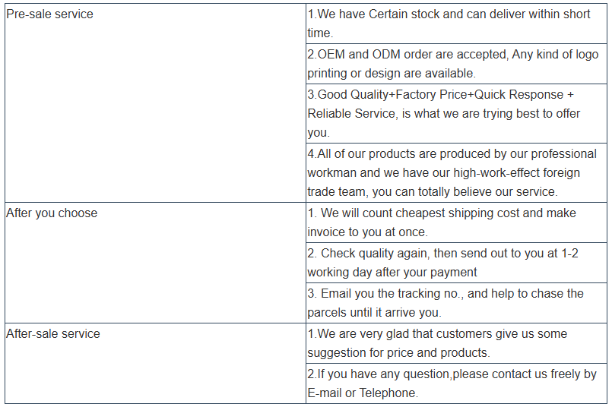Click the 'invoice to you at once' line
612x407 pixels.
[368, 232]
